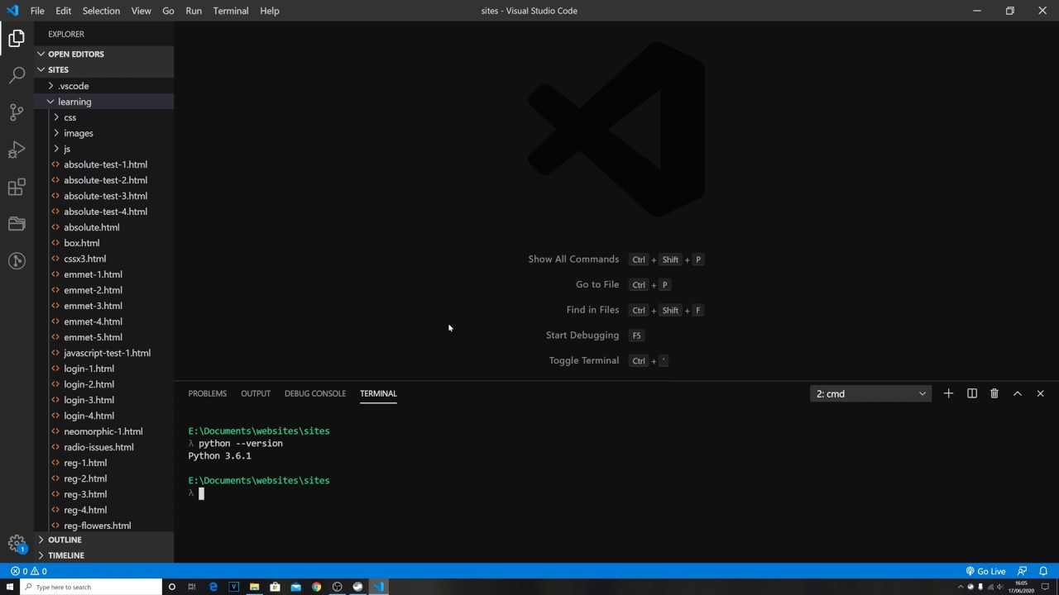
Task: Open Mail app from taskbar
Action: 295,587
